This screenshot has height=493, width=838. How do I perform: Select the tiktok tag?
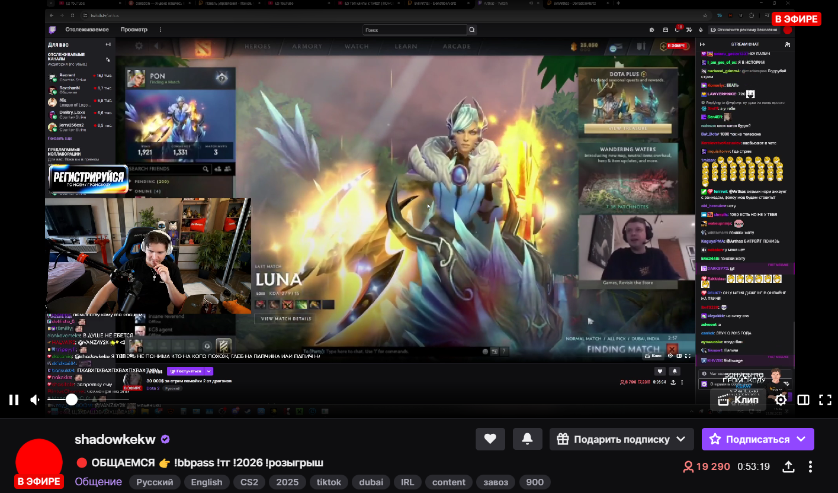coord(329,482)
